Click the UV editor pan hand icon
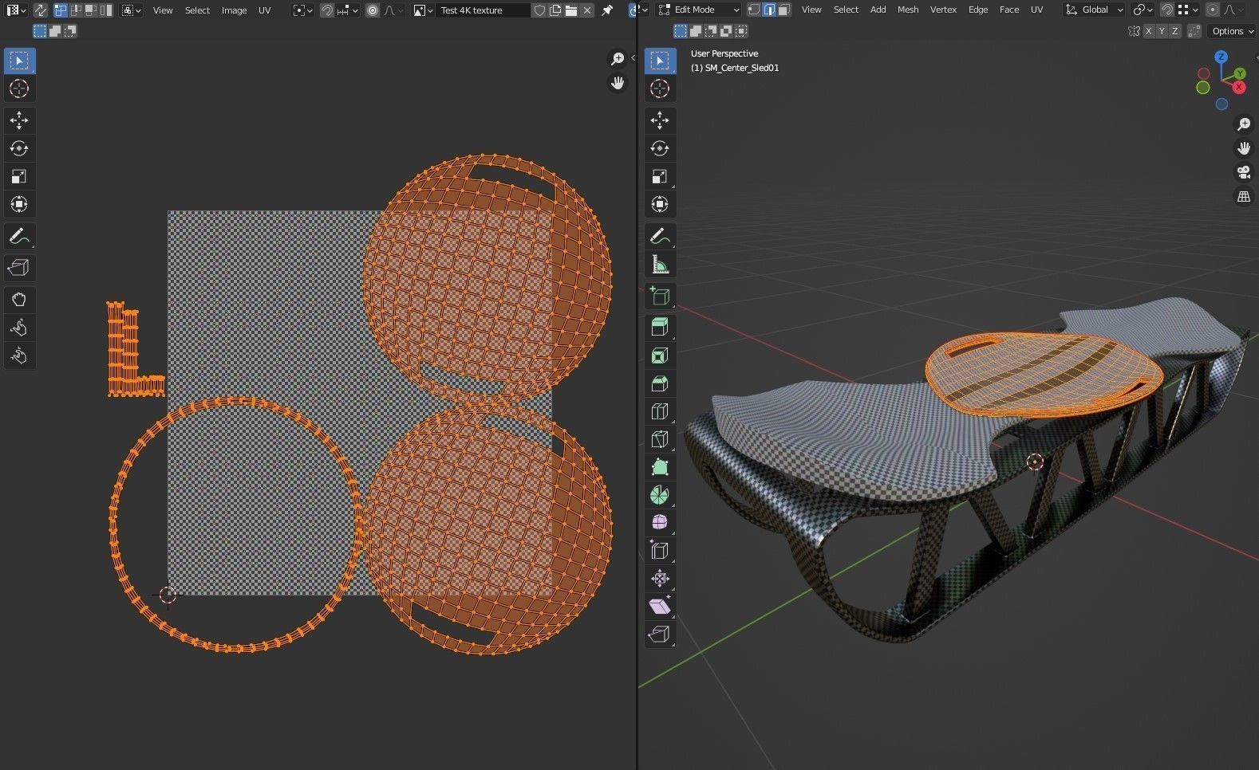 coord(618,83)
